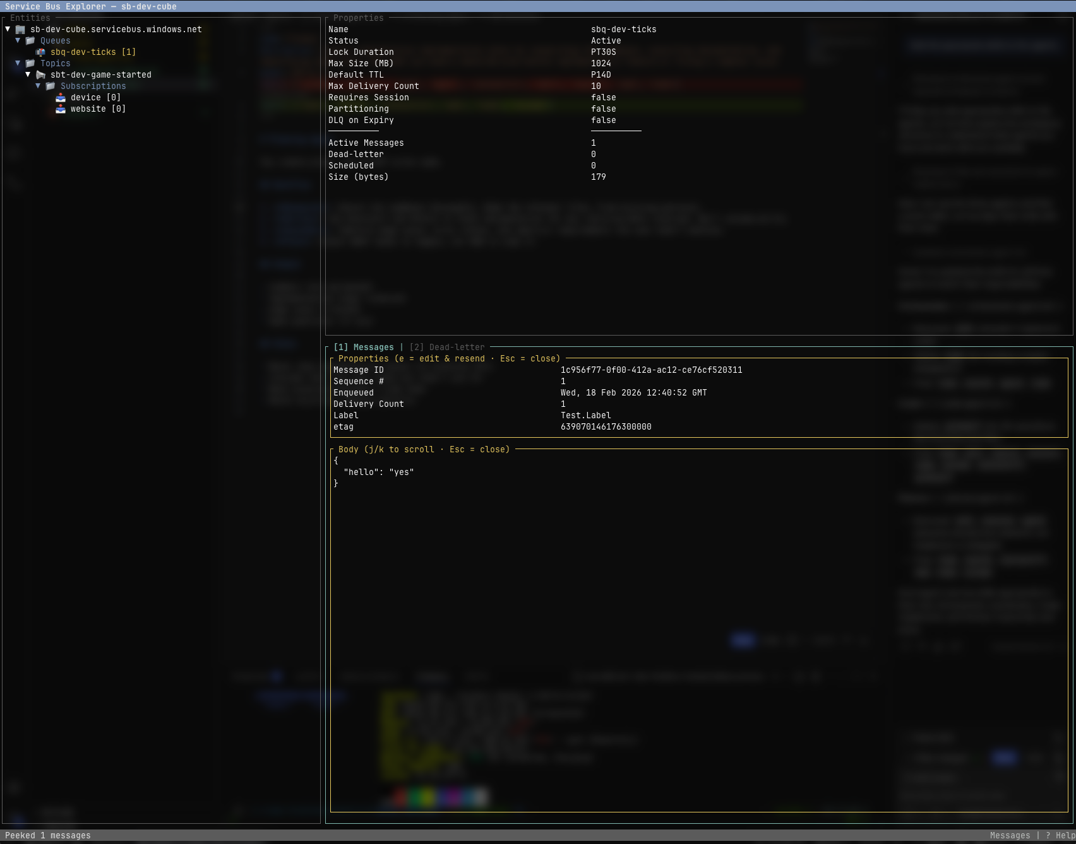Switch to the [2] Dead-letter tab
1076x844 pixels.
447,348
